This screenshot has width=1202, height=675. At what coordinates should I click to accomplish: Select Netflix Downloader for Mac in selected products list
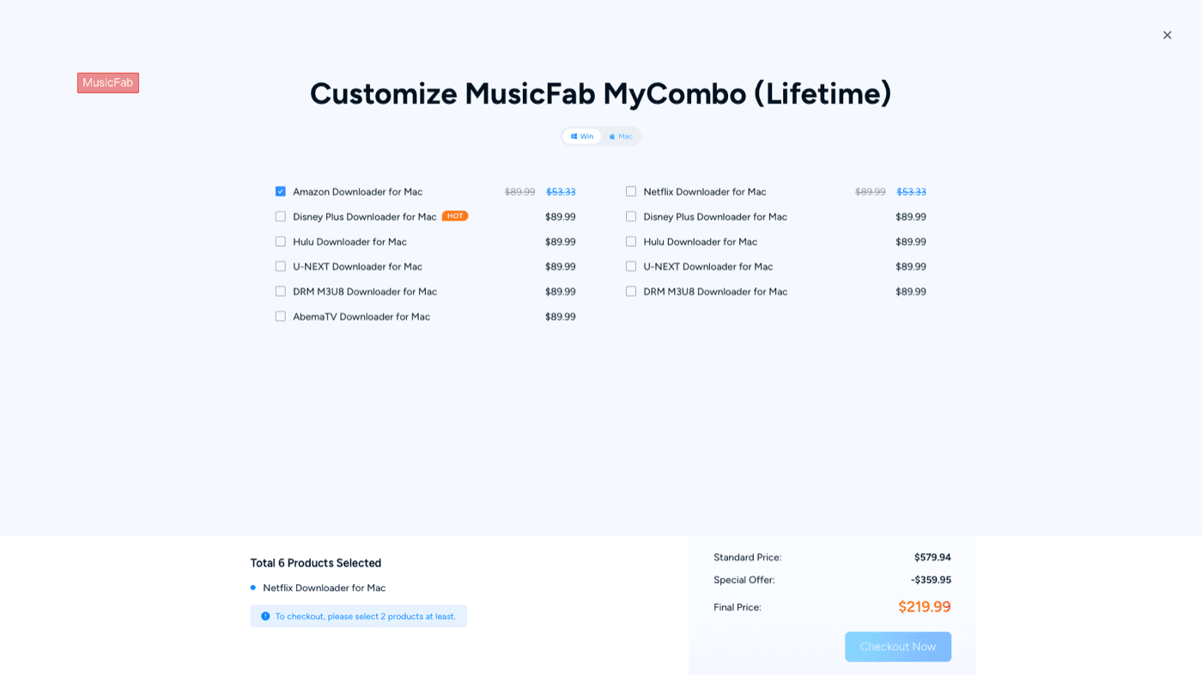click(x=325, y=588)
